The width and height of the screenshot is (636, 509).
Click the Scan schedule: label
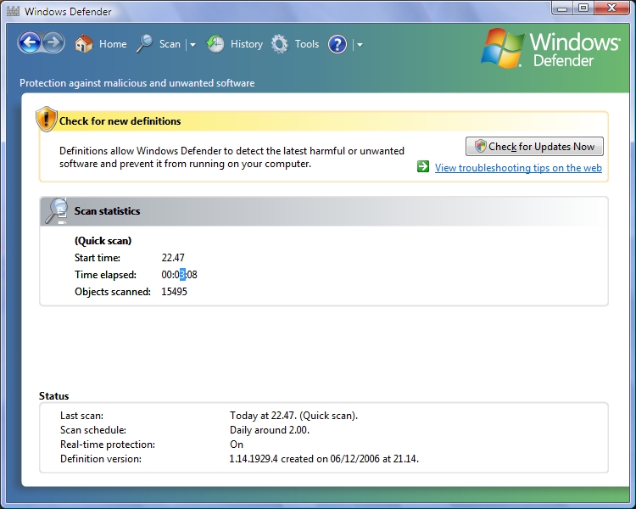[x=93, y=430]
